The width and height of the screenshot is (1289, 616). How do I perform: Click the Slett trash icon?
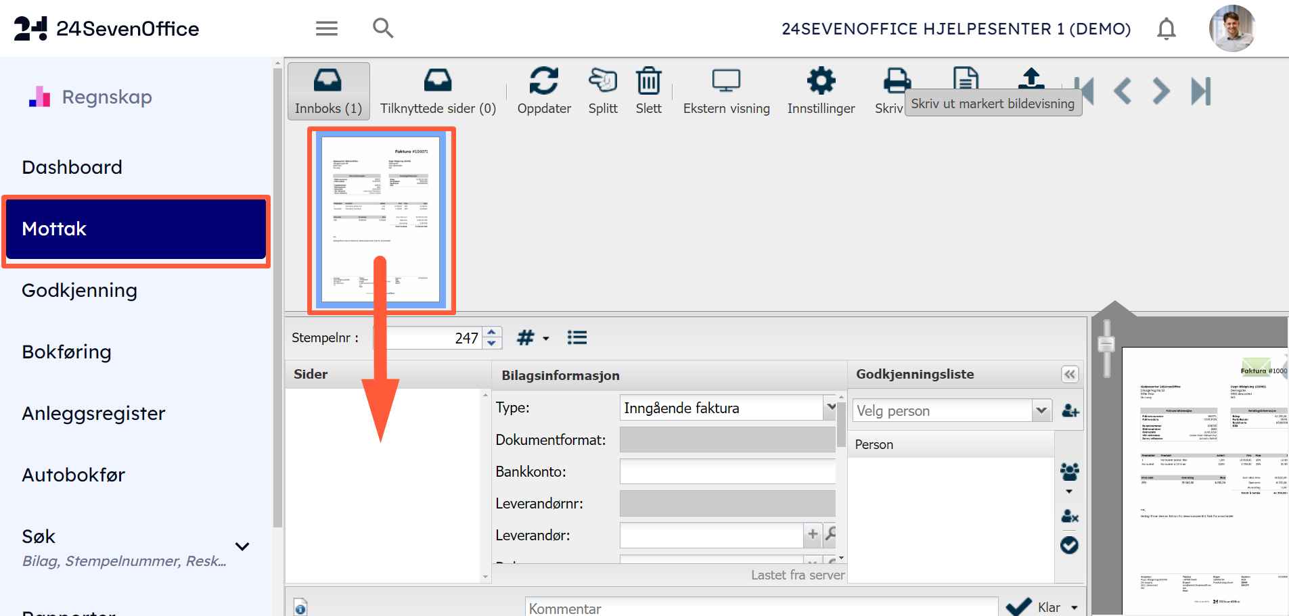648,81
